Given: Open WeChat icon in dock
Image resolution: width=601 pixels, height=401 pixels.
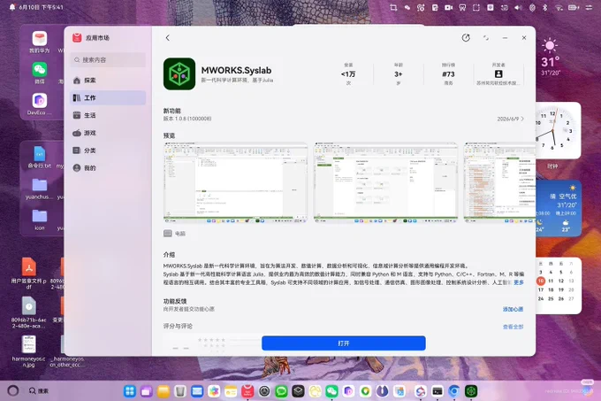Looking at the screenshot, I should click(331, 391).
